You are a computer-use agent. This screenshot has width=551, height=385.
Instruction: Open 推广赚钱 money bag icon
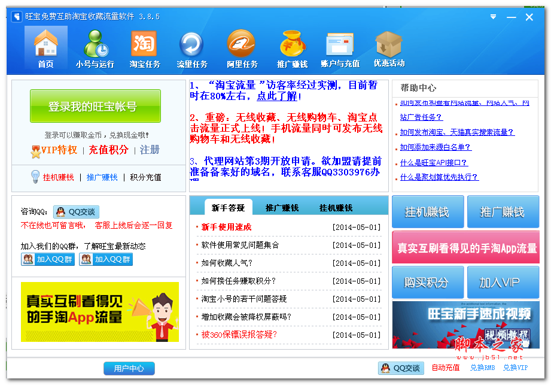pos(292,48)
